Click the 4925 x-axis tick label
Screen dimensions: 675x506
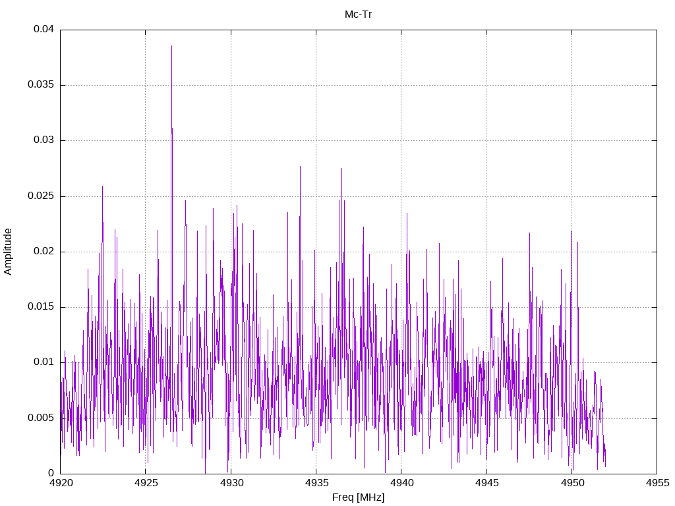(146, 483)
